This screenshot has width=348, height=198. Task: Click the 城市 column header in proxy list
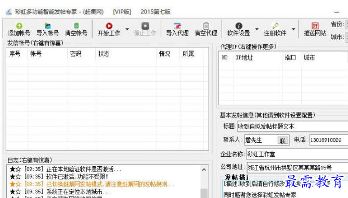pos(325,57)
